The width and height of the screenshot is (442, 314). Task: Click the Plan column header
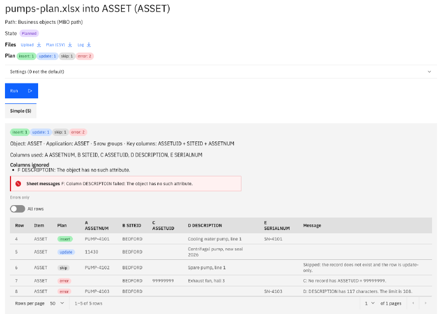point(62,226)
